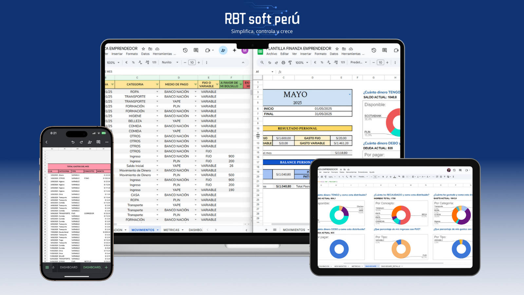Open Predet... font dropdown in right sheet

pos(359,62)
